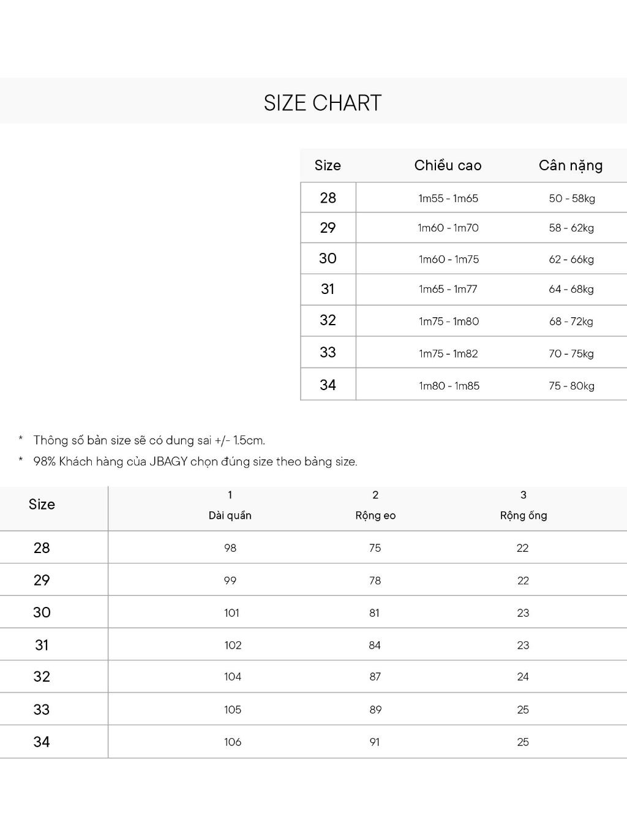Select the Rộng ống column header
The width and height of the screenshot is (627, 836).
524,516
